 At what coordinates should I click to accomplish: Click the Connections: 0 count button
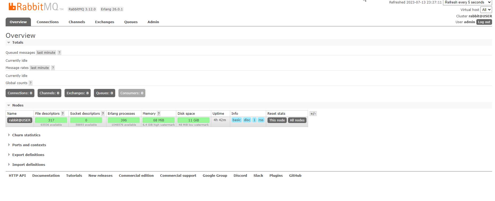pos(20,93)
